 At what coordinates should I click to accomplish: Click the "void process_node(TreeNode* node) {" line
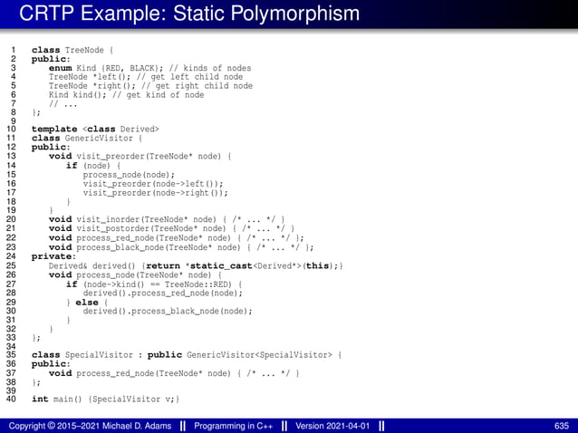coord(135,275)
